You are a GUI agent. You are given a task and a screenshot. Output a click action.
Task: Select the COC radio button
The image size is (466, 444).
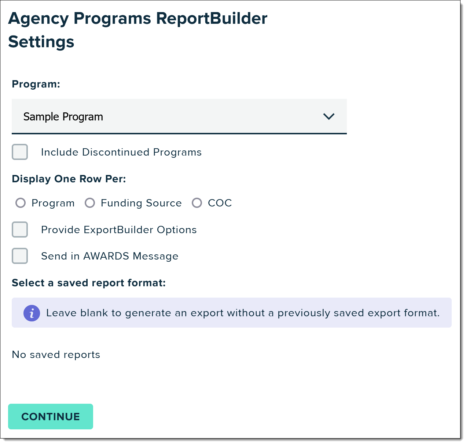pos(197,203)
